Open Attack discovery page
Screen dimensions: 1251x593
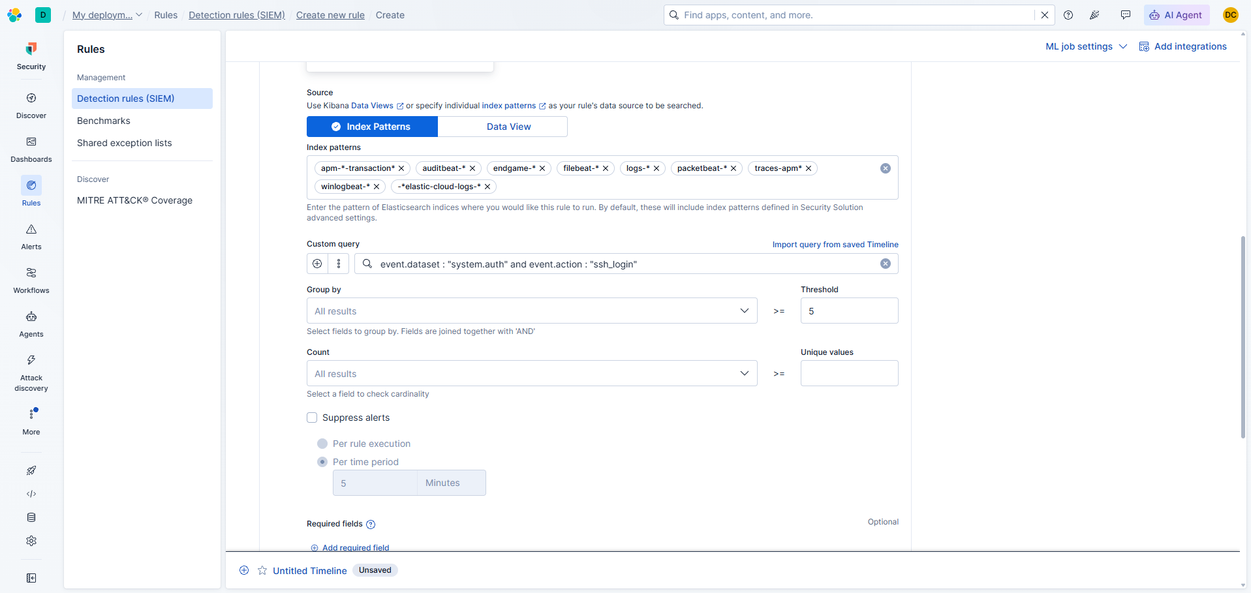coord(31,373)
